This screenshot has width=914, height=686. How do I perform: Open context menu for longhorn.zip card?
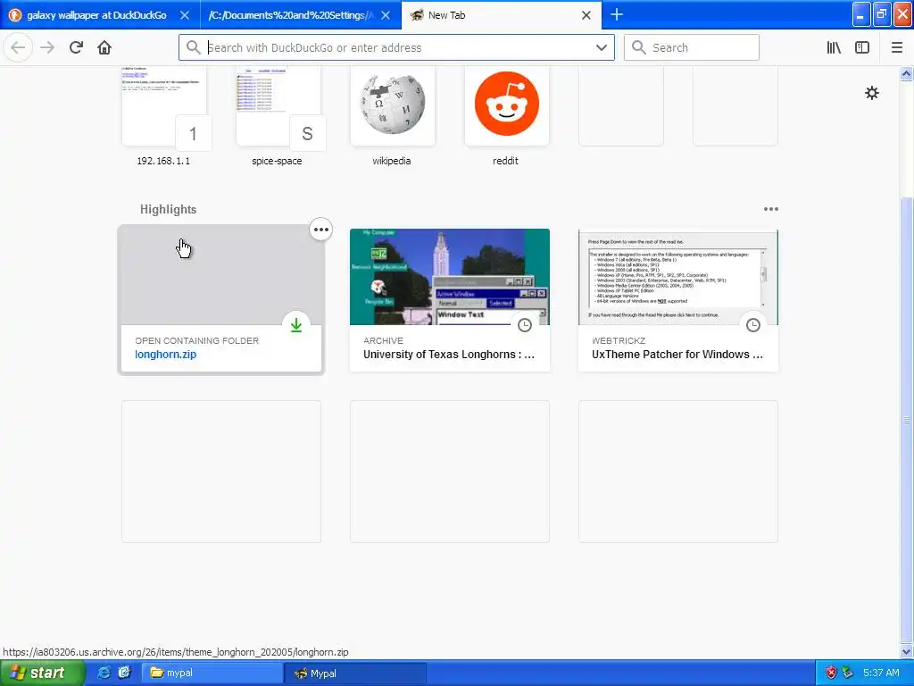tap(320, 230)
